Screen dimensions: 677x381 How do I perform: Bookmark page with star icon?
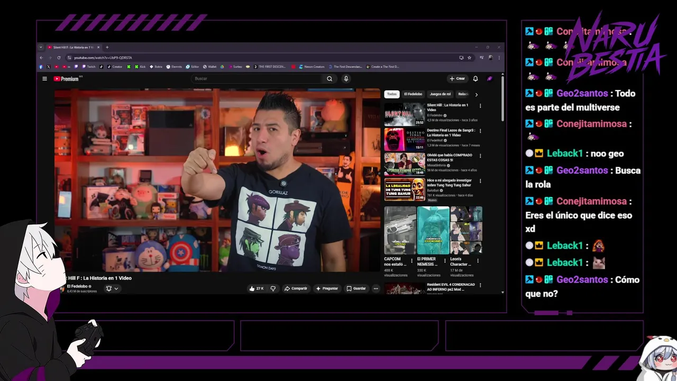(469, 57)
